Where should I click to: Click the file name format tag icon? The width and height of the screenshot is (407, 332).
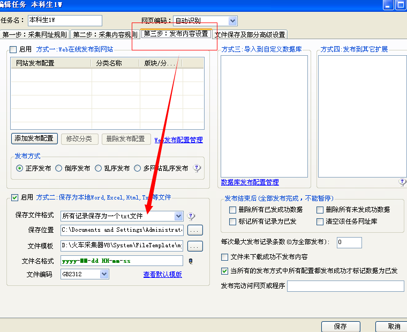click(x=191, y=261)
